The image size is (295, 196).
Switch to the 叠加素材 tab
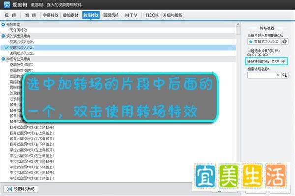(x=71, y=15)
